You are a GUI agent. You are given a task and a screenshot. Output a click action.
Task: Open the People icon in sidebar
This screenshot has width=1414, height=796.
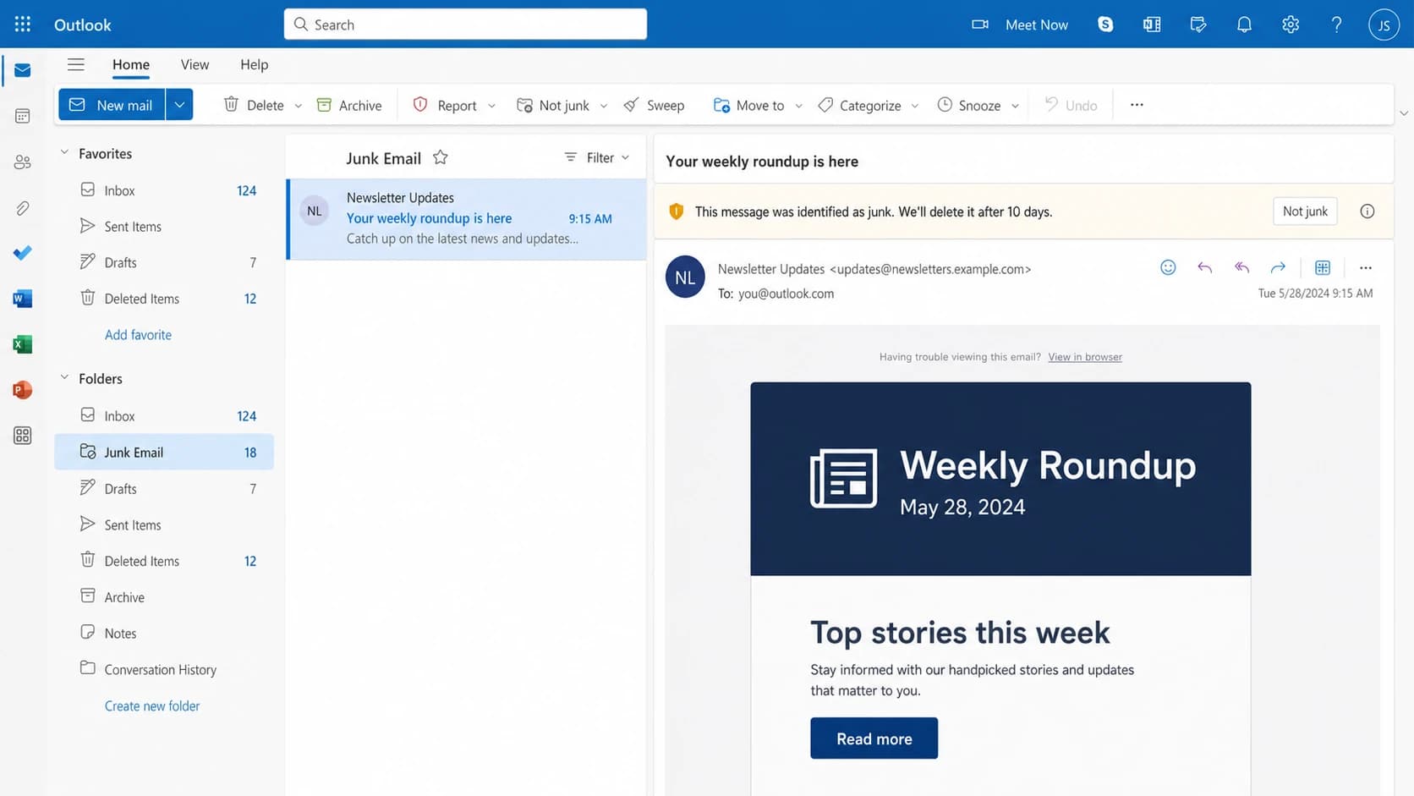point(23,162)
